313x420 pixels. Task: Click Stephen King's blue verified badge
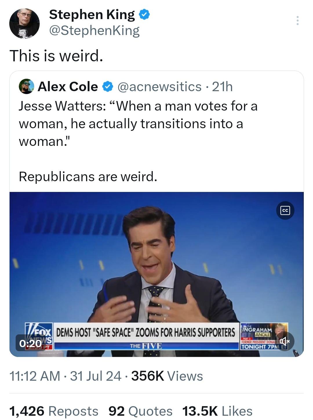(144, 14)
